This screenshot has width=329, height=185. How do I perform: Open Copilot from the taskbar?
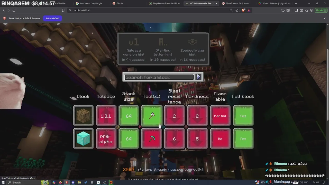[x=54, y=182]
